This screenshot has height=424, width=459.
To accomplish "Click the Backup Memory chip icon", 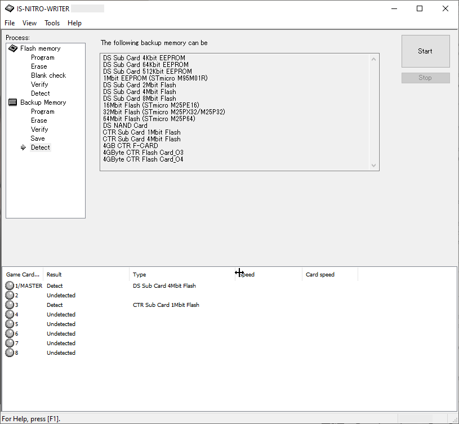I will [12, 102].
